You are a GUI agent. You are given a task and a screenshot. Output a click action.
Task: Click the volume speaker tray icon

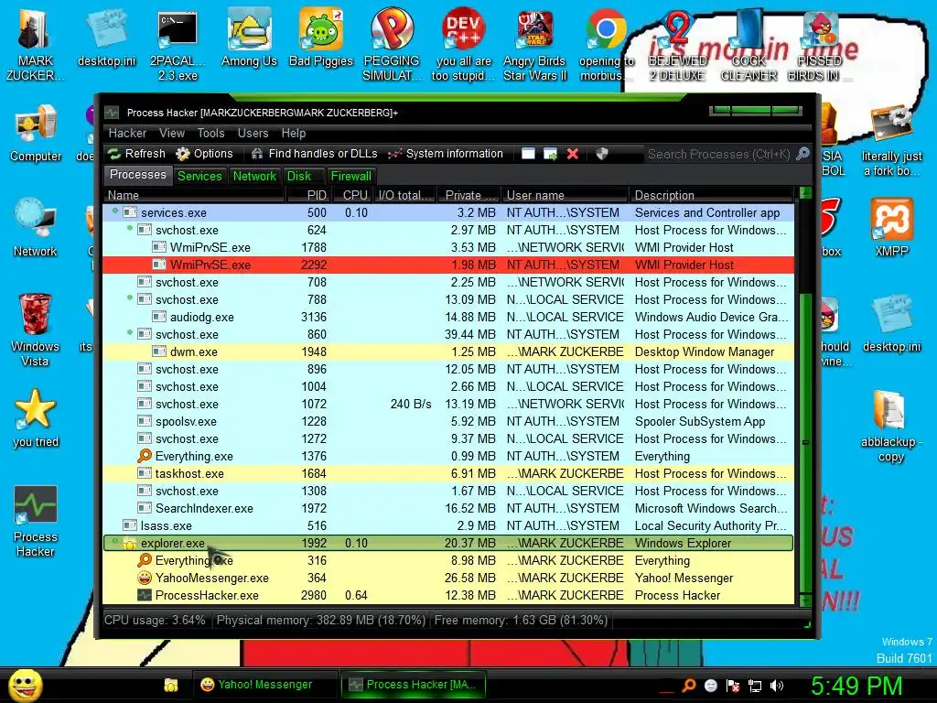pyautogui.click(x=777, y=686)
